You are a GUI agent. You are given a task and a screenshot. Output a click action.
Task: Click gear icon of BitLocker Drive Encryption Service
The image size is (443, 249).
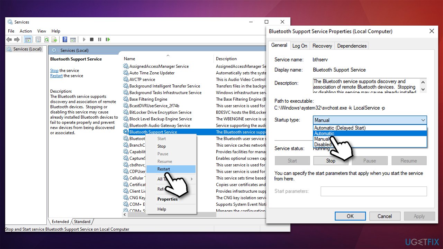click(126, 112)
